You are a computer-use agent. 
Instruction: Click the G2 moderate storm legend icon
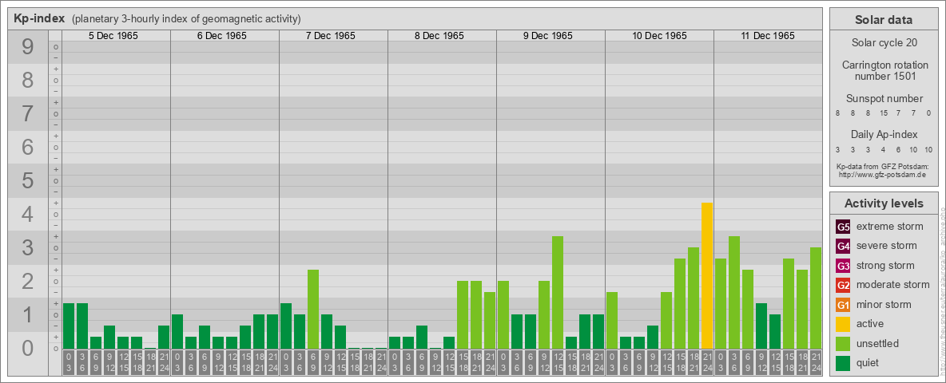pyautogui.click(x=843, y=285)
